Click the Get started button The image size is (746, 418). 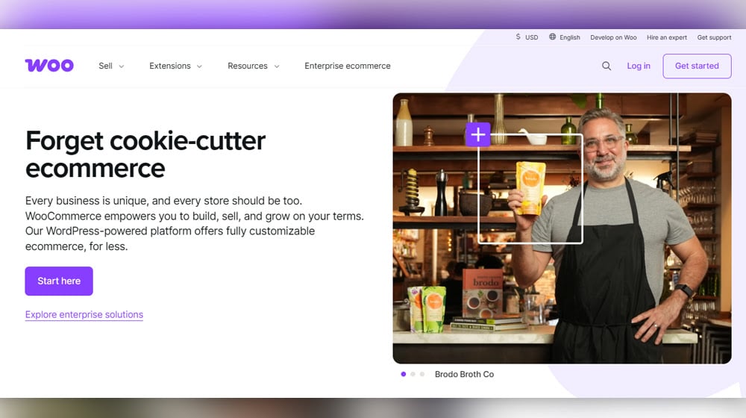point(697,66)
